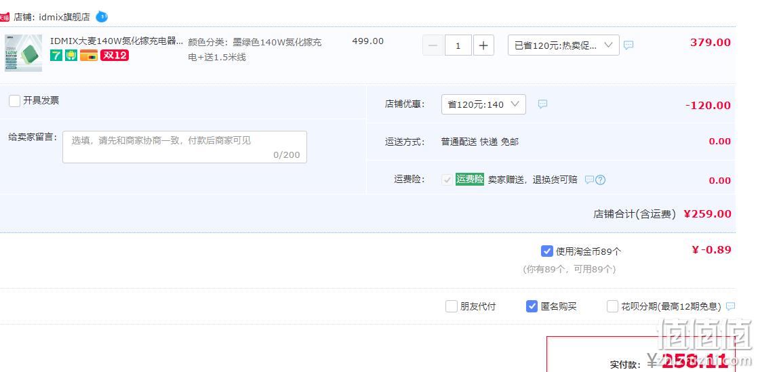
Task: Click the ¥259.00 store total amount
Action: coord(707,214)
